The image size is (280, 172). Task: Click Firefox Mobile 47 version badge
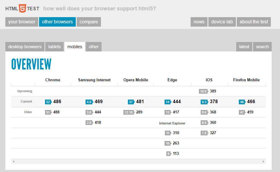(x=242, y=112)
